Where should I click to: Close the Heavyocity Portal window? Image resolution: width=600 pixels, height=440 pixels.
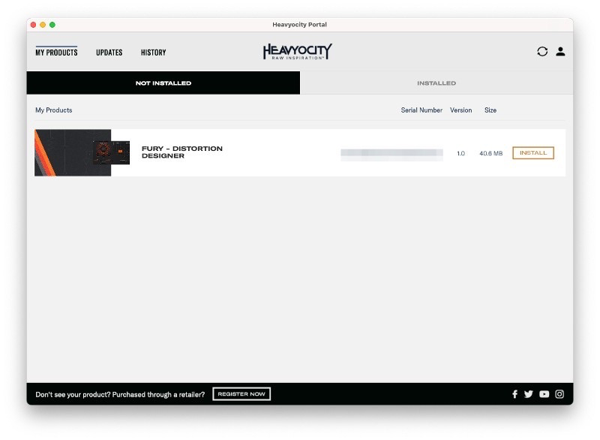tap(33, 25)
